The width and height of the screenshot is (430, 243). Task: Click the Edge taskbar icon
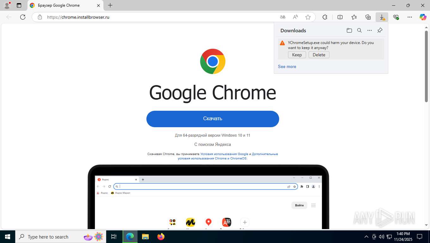(130, 237)
